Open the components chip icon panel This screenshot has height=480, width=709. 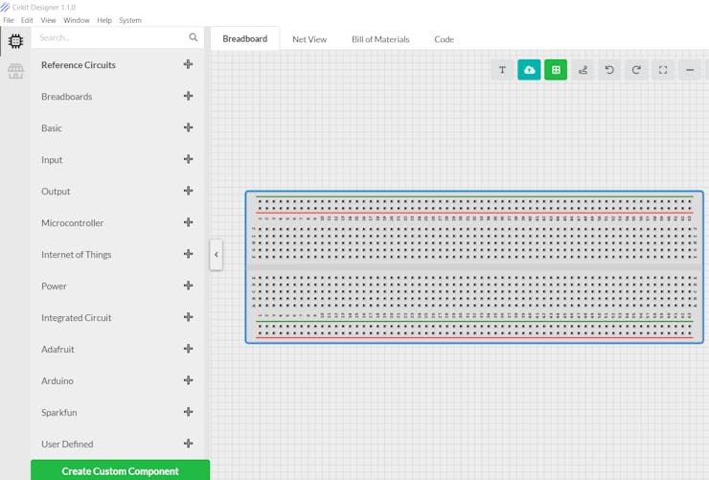coord(15,41)
